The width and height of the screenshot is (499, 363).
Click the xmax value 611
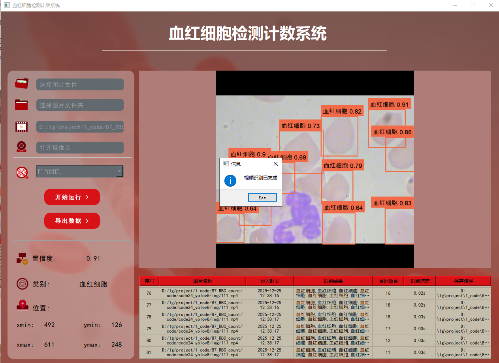click(x=49, y=344)
